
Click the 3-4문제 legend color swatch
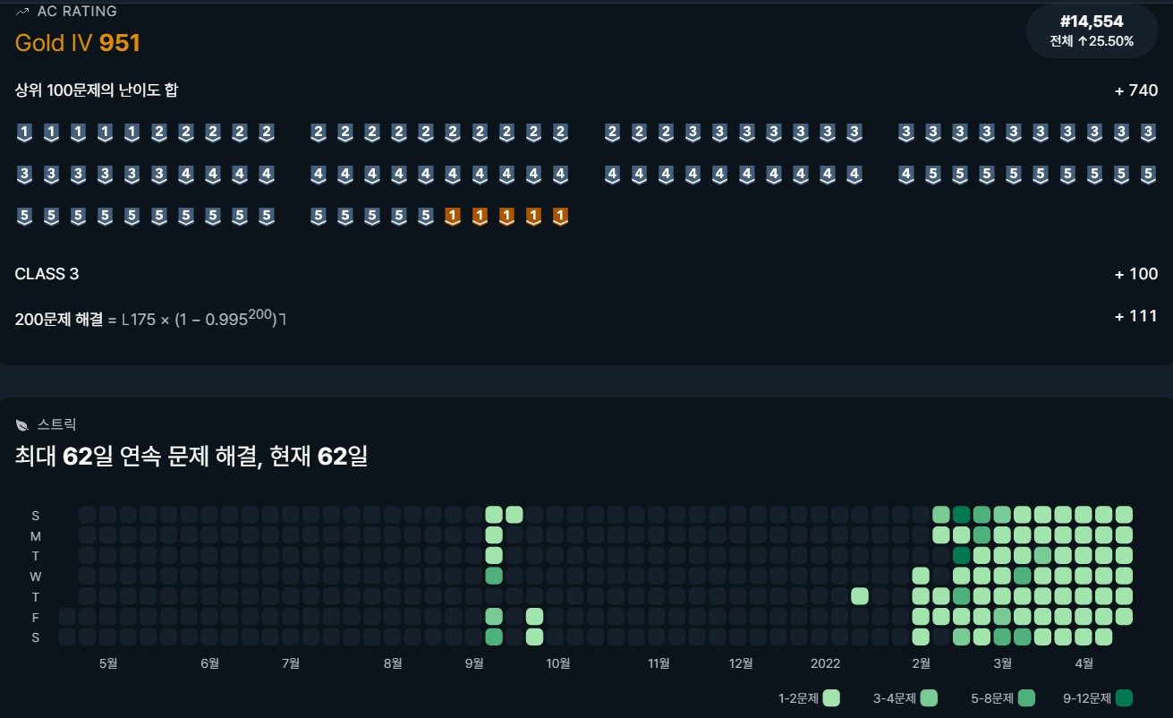click(929, 697)
